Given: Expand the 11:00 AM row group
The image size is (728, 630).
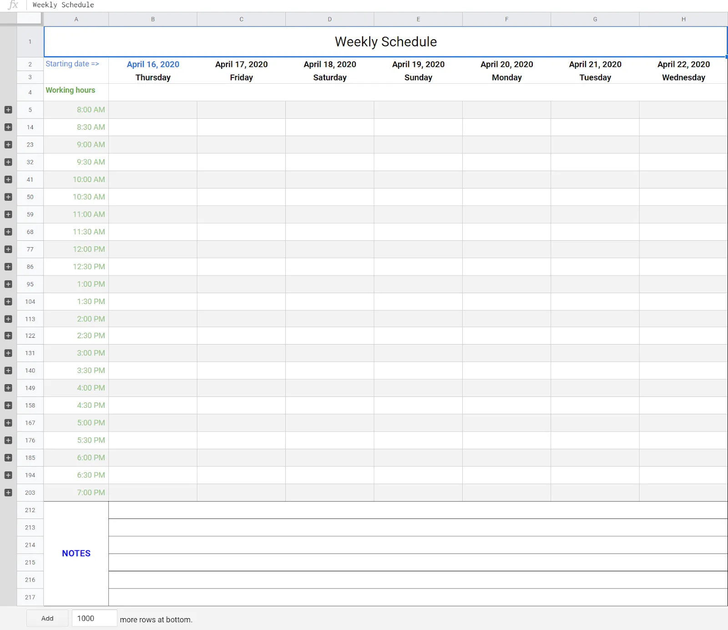Looking at the screenshot, I should [8, 214].
